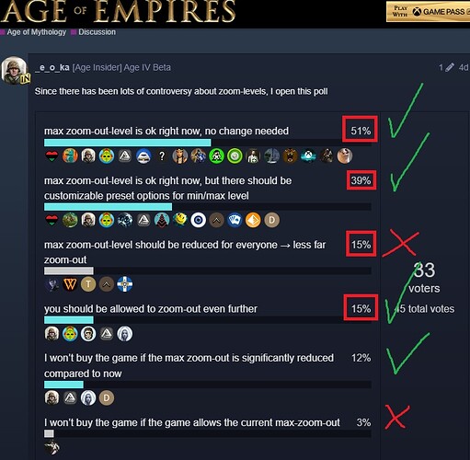This screenshot has height=460, width=470.
Task: Click the Age of Empires logo
Action: coord(118,11)
